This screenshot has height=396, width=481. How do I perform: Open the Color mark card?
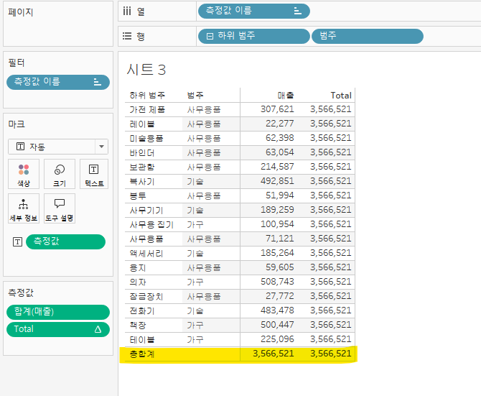click(x=24, y=174)
